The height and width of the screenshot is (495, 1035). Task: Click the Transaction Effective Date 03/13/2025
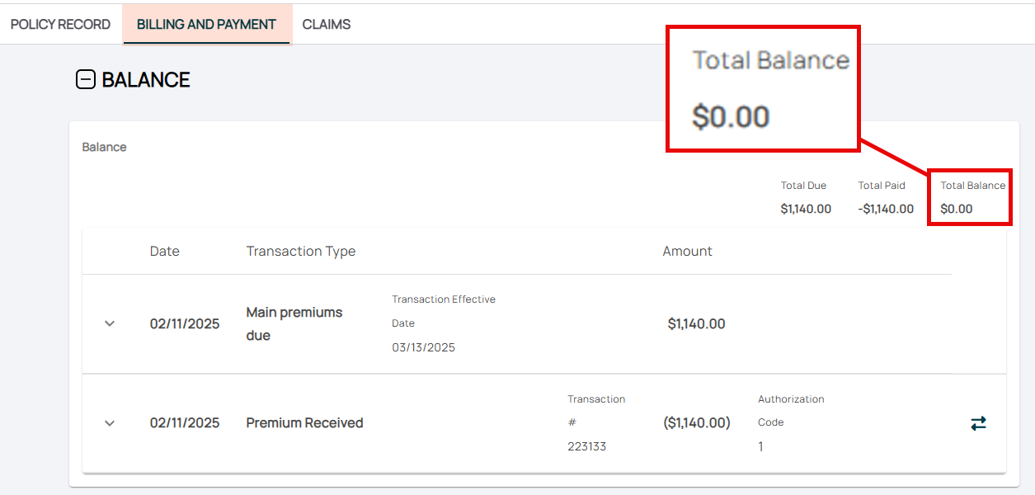pos(423,347)
